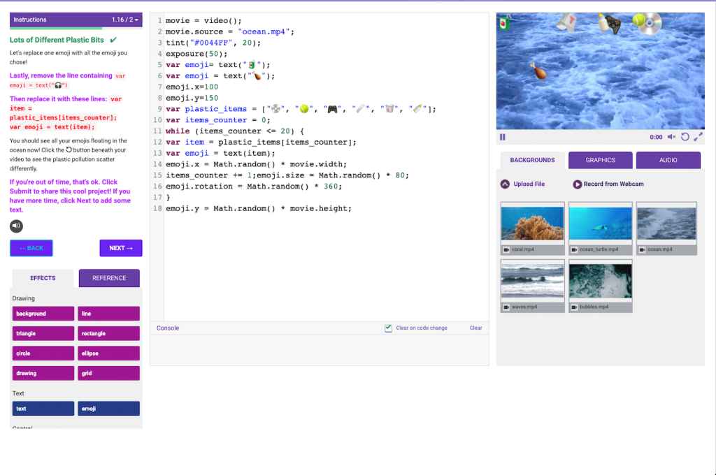The height and width of the screenshot is (475, 716).
Task: Click the emoji.rotation code line
Action: click(254, 187)
